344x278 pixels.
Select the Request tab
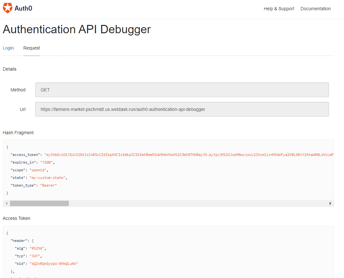coord(32,48)
